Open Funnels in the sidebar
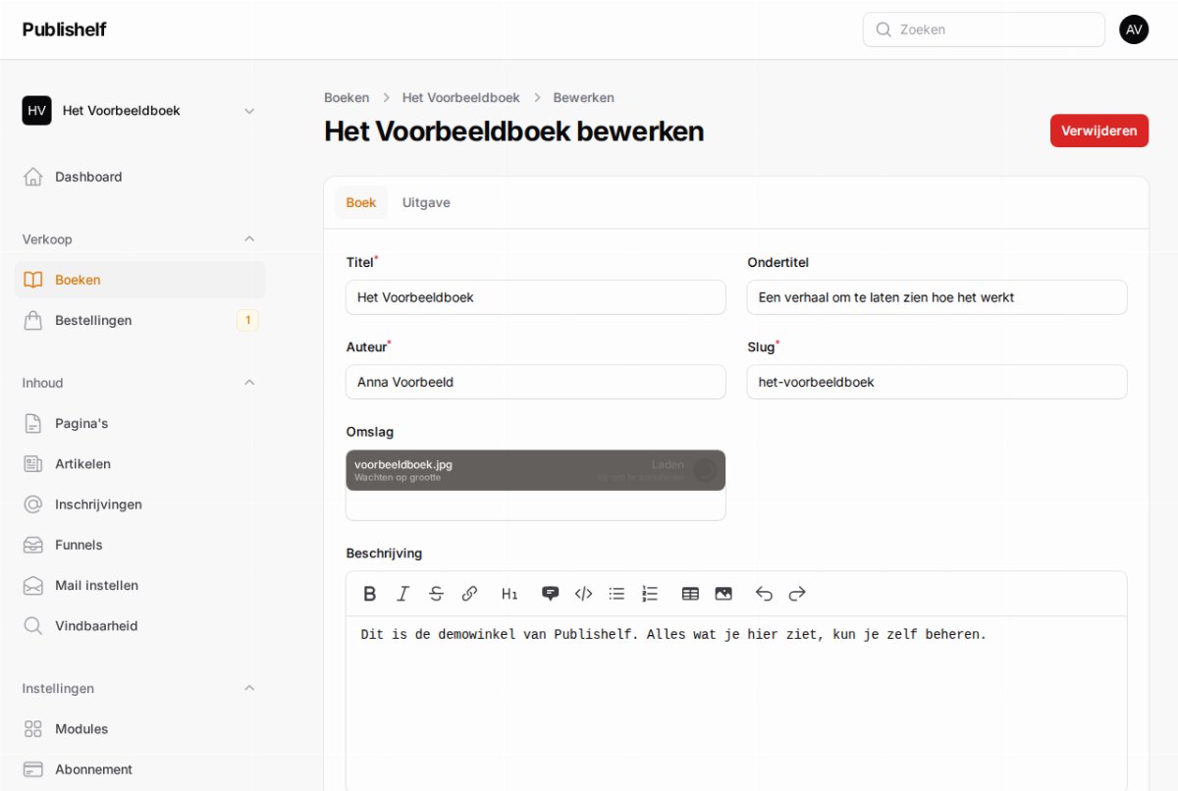Image resolution: width=1178 pixels, height=791 pixels. point(140,545)
